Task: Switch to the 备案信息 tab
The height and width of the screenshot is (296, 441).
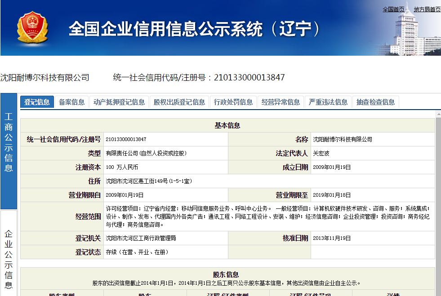Action: (71, 102)
